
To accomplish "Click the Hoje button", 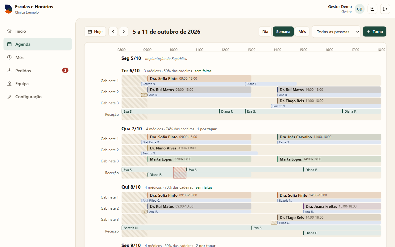I will tap(95, 31).
